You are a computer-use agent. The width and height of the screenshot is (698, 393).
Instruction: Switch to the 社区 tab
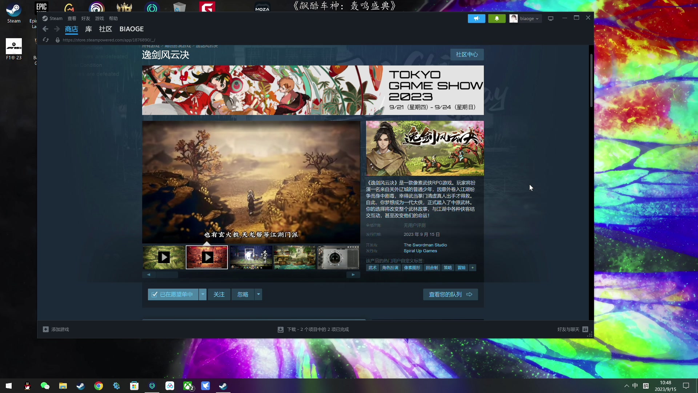[105, 29]
